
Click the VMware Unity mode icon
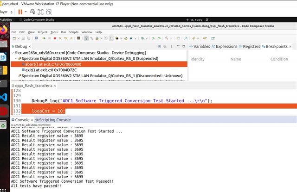tap(49, 12)
